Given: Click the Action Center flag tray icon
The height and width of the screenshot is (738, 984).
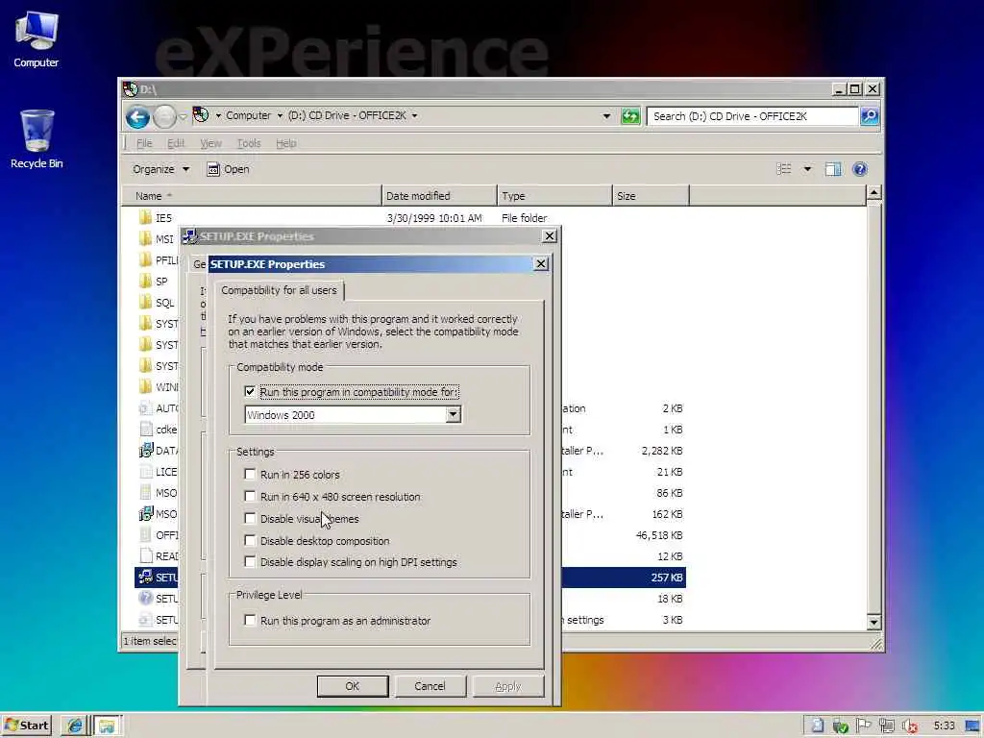Looking at the screenshot, I should point(864,726).
